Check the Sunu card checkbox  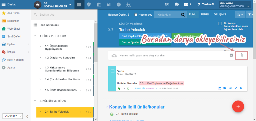112,71
